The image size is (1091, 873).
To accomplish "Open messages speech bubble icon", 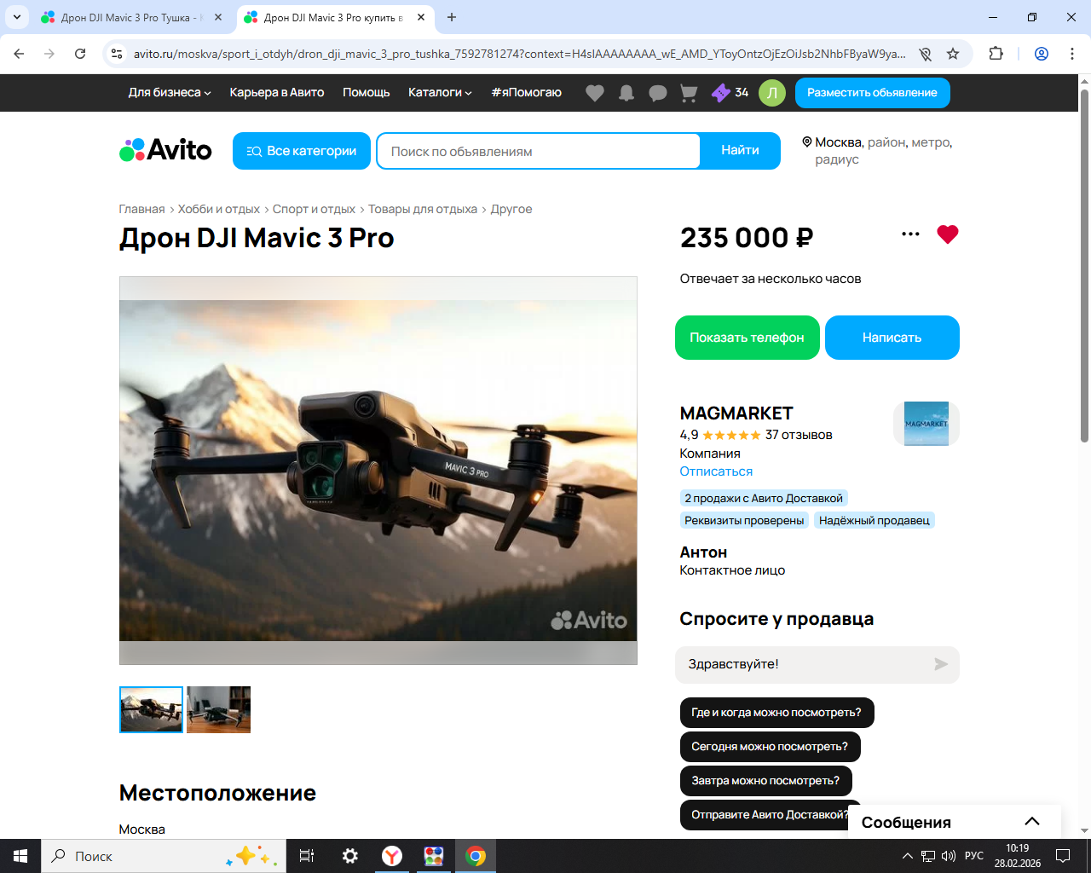I will (x=658, y=93).
